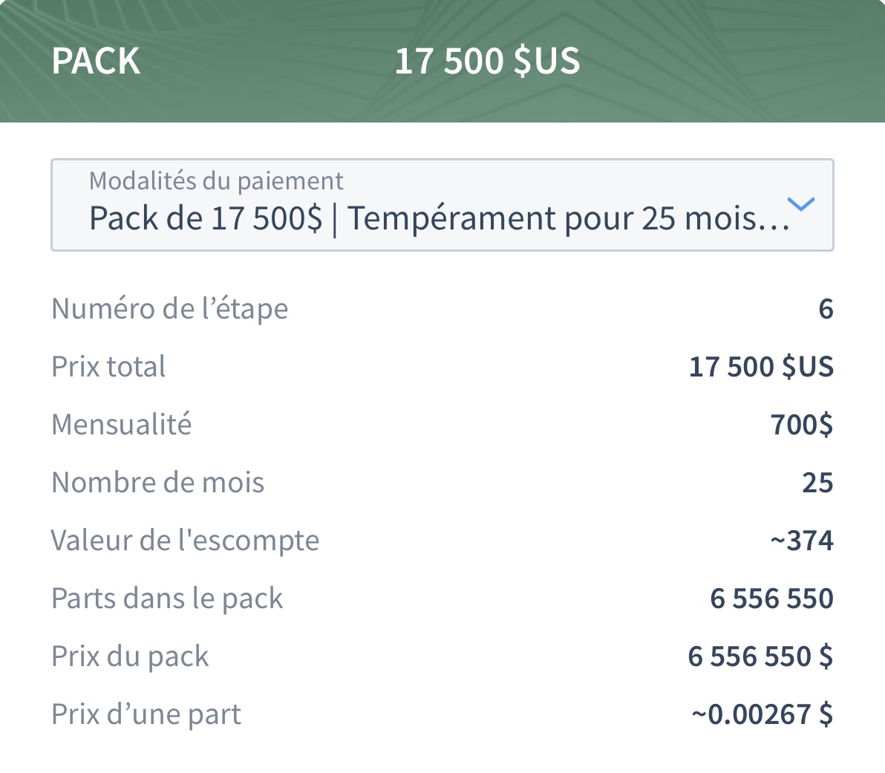
Task: Select the discount value ~374
Action: coord(802,541)
